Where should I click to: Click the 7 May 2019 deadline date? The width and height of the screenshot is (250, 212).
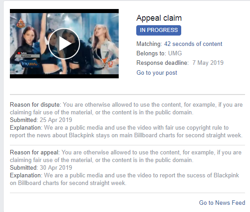(x=208, y=63)
